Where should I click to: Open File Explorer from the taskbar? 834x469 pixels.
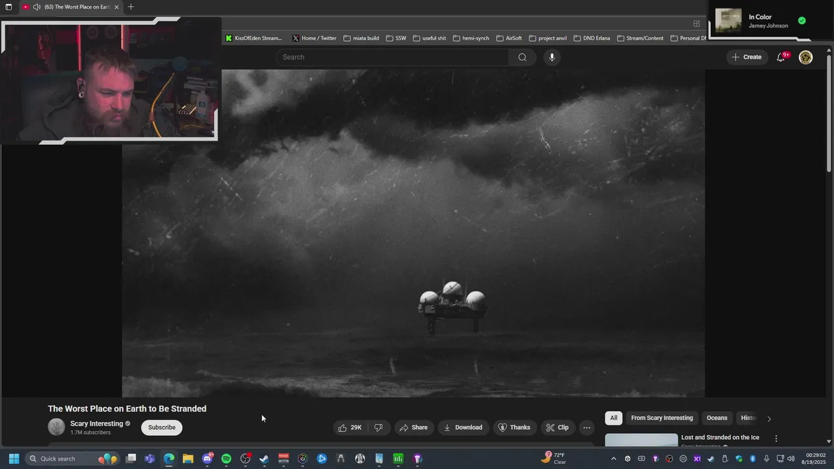pos(188,459)
